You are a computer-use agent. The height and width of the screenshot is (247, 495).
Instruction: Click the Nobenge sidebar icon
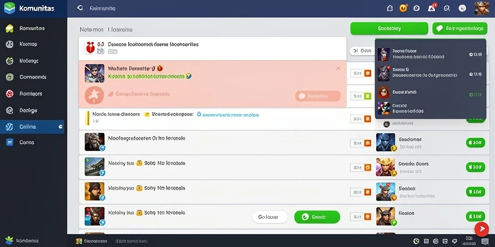[x=10, y=61]
